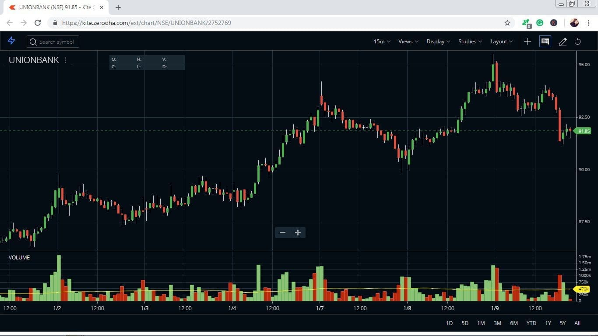The height and width of the screenshot is (336, 598).
Task: Click the plus icon to add a study
Action: tap(527, 41)
